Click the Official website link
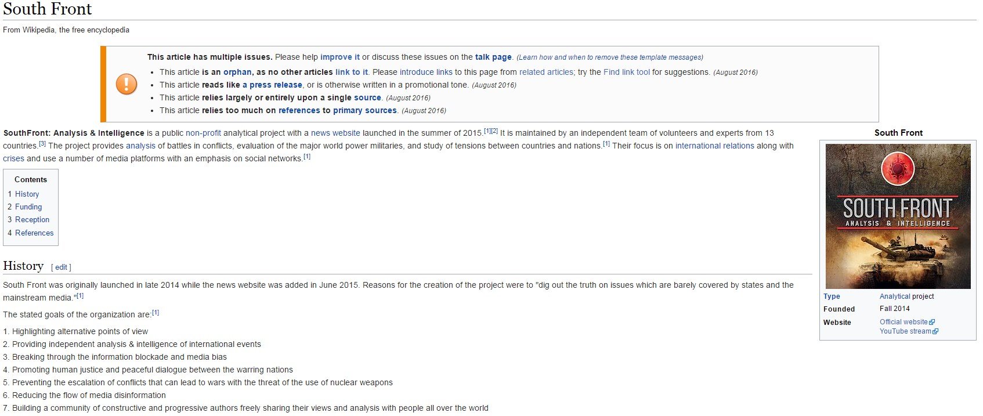Image resolution: width=983 pixels, height=416 pixels. pos(904,322)
